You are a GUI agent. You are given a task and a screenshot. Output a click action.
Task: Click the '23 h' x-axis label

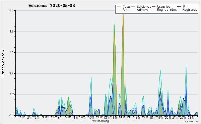[x=191, y=117]
